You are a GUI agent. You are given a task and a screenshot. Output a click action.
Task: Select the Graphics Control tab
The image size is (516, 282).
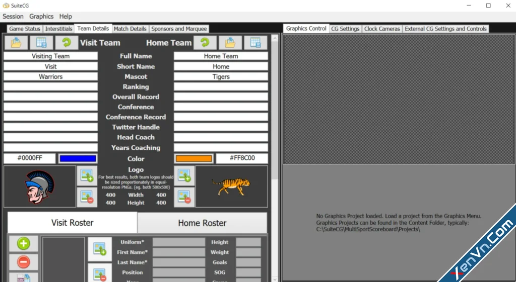tap(306, 29)
